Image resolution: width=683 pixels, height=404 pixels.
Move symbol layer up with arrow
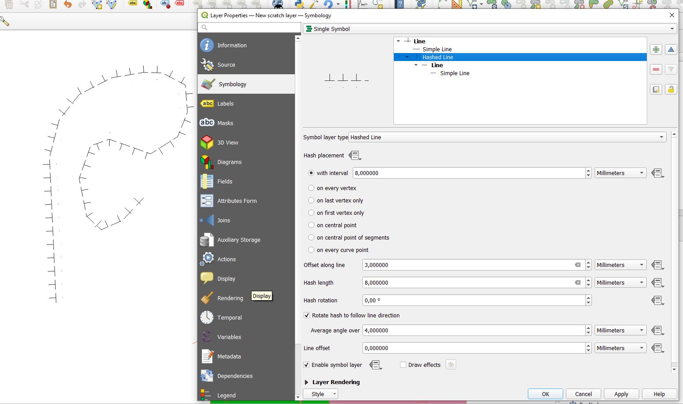click(671, 50)
